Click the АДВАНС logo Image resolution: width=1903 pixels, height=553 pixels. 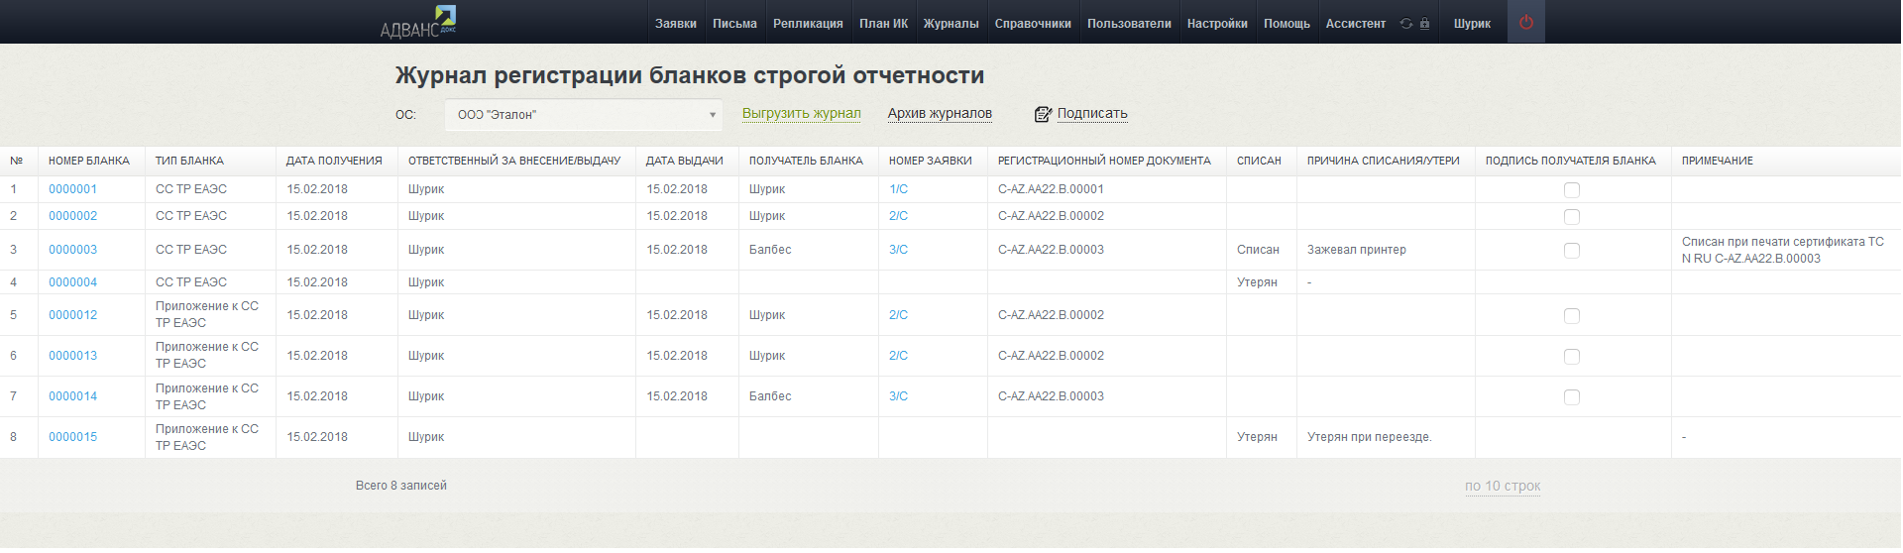pyautogui.click(x=418, y=23)
